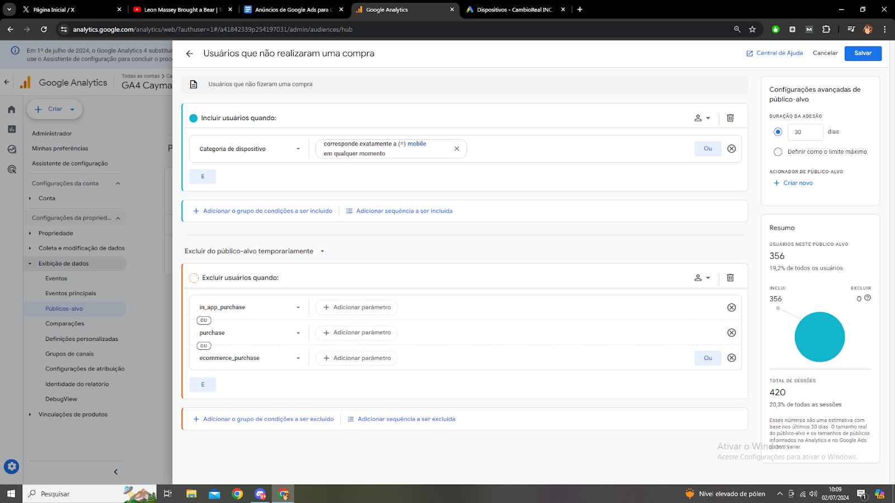Image resolution: width=895 pixels, height=503 pixels.
Task: Collapse the admin navigation panel chevron
Action: click(116, 472)
